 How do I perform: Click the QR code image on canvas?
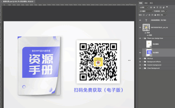pyautogui.click(x=98, y=62)
